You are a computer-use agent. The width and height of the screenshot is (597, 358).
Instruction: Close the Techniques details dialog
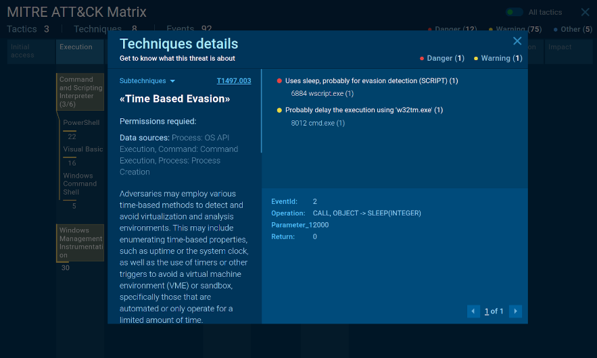[517, 41]
